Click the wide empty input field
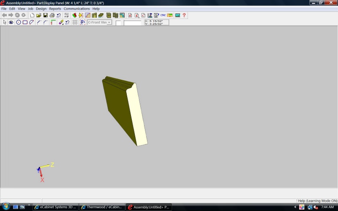Screen dimensions: 338x211 (x=133, y=23)
